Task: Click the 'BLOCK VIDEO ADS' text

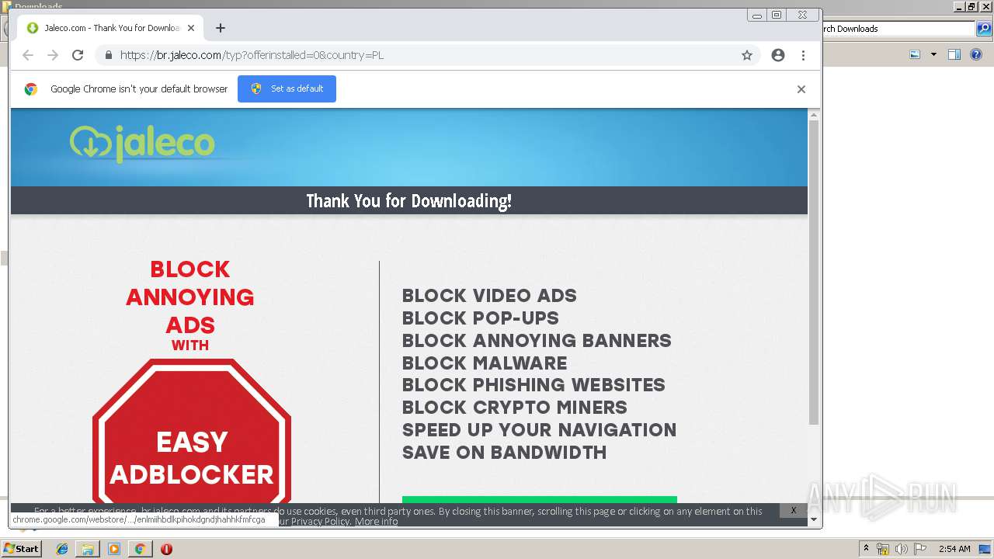Action: [x=489, y=296]
